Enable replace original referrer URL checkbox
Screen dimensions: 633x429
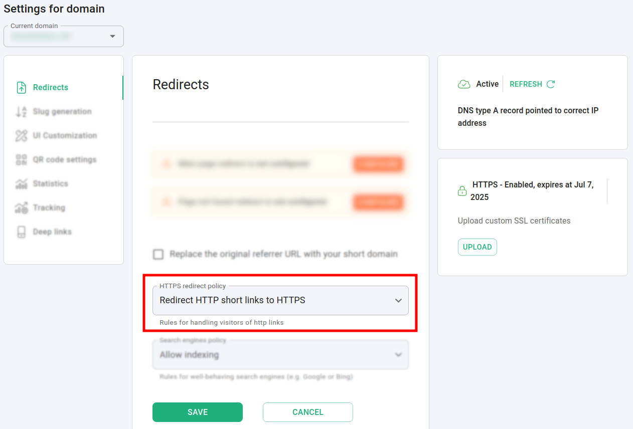coord(159,255)
